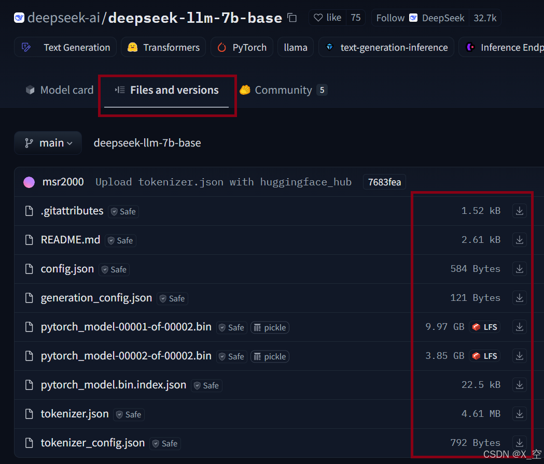
Task: Click the 4.61 MB file size
Action: pyautogui.click(x=481, y=414)
